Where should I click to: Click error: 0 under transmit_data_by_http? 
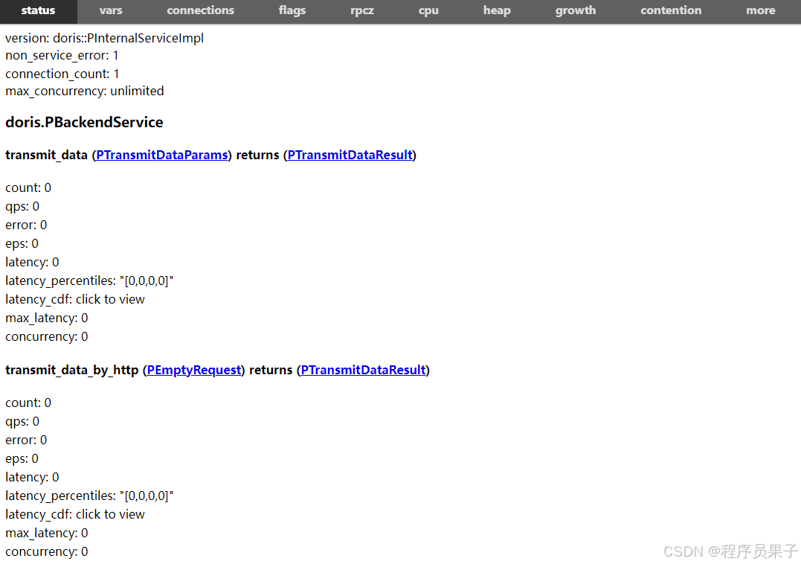tap(26, 440)
